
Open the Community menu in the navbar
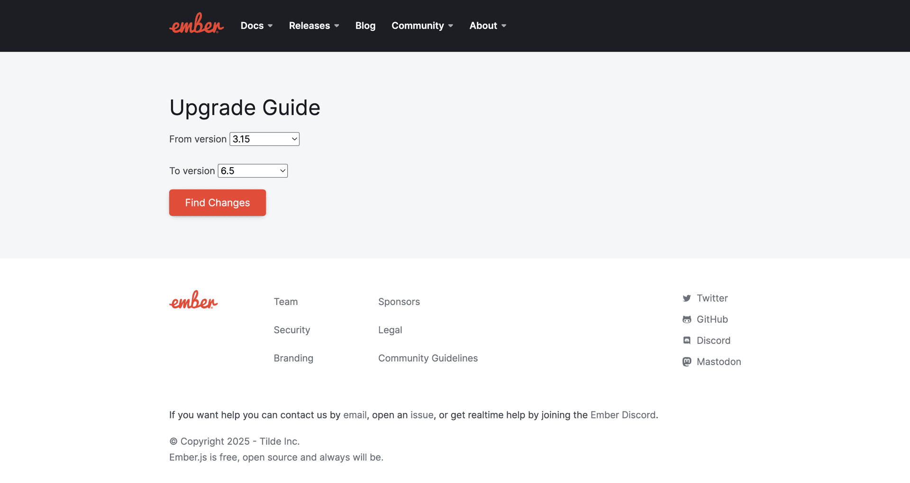421,26
